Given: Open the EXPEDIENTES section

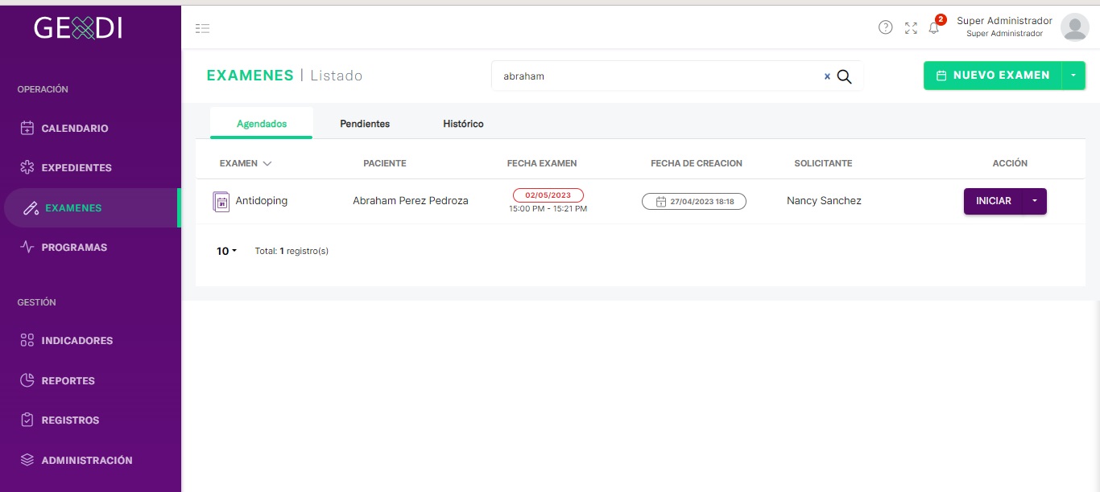Looking at the screenshot, I should [x=77, y=167].
